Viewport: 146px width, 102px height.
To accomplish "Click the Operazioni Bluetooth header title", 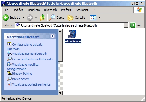I will pos(23,37).
